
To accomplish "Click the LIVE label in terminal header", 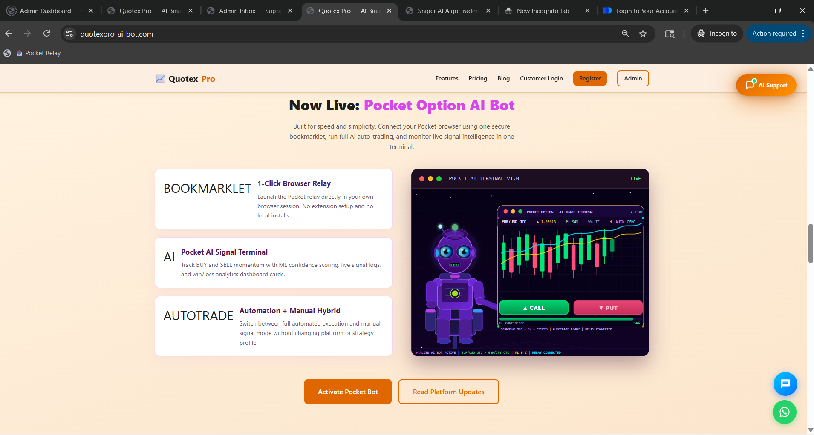I will [635, 179].
